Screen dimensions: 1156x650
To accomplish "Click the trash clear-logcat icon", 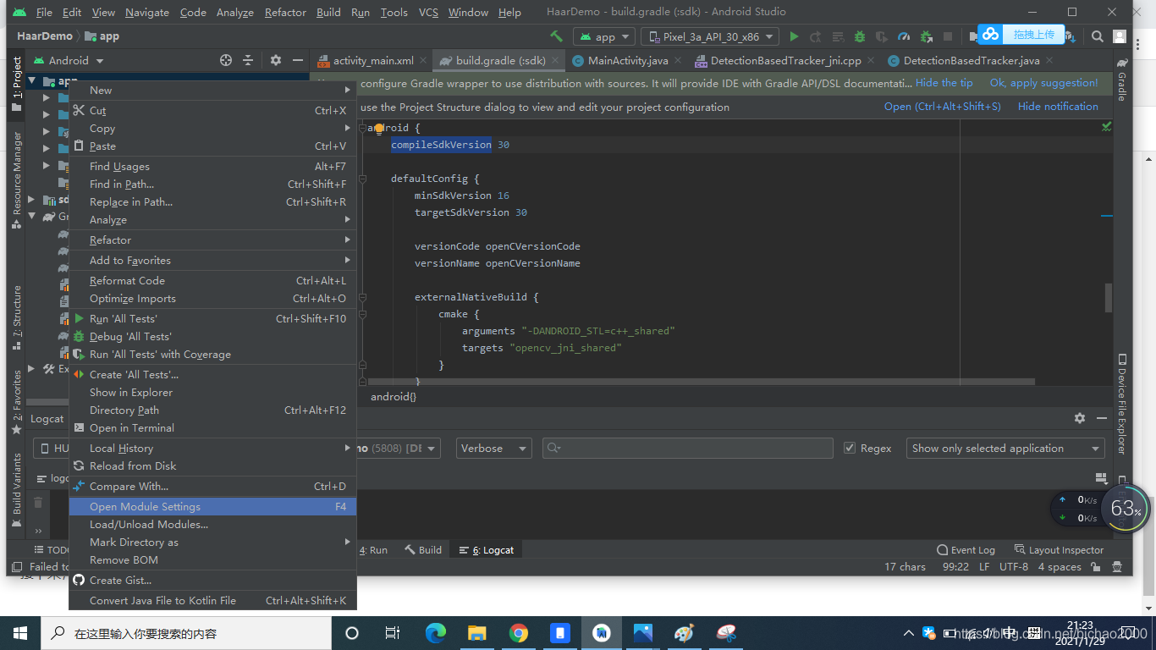I will 38,502.
